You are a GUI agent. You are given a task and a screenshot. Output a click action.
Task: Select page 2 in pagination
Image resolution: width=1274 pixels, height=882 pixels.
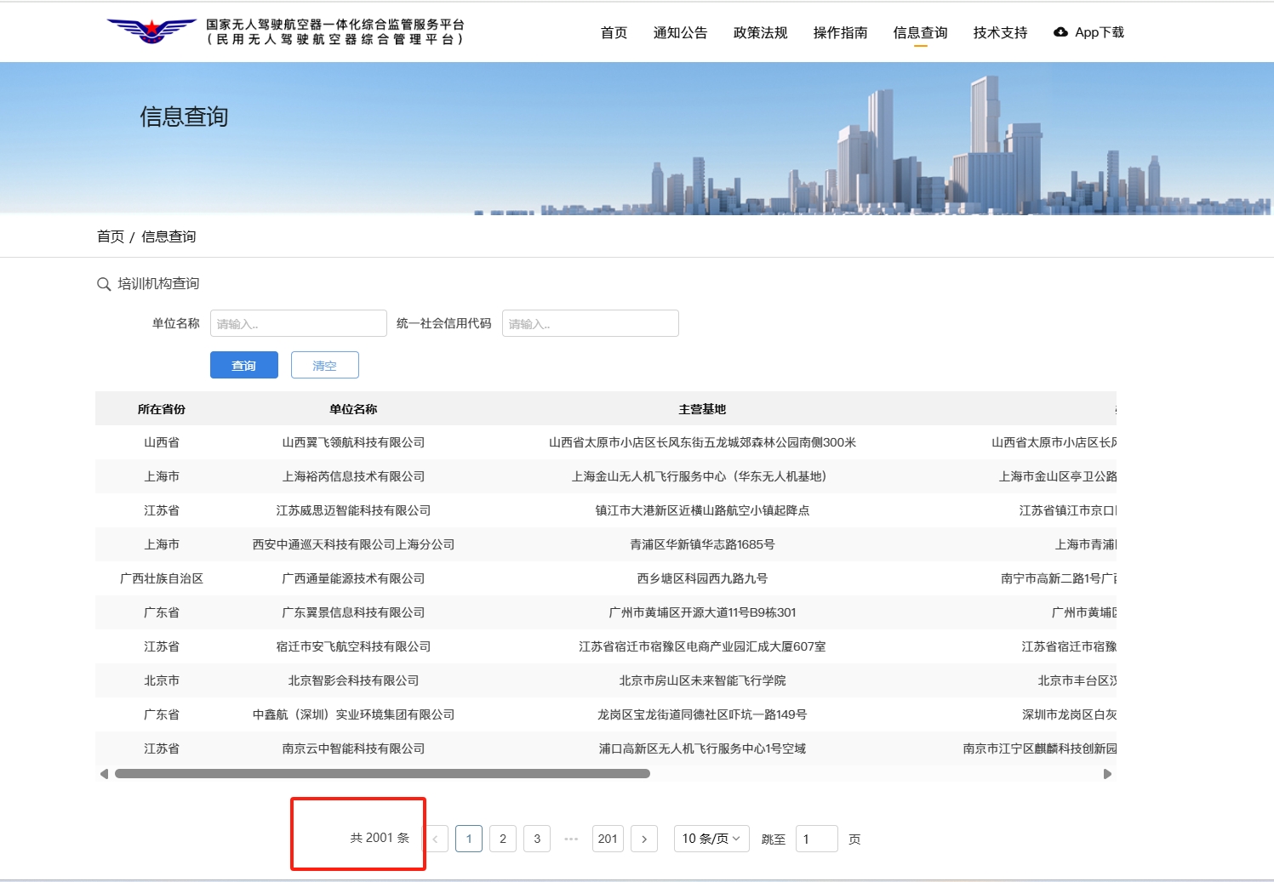tap(503, 839)
